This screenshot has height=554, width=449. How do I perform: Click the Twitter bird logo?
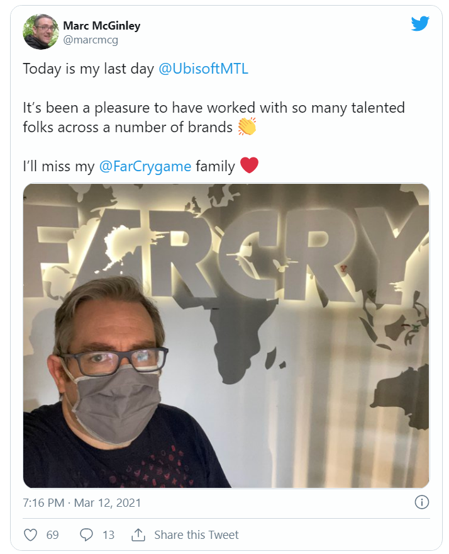(x=419, y=24)
